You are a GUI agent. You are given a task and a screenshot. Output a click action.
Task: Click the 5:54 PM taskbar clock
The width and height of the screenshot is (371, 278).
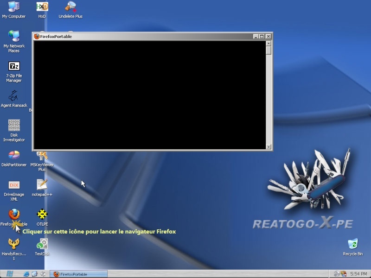(x=358, y=274)
